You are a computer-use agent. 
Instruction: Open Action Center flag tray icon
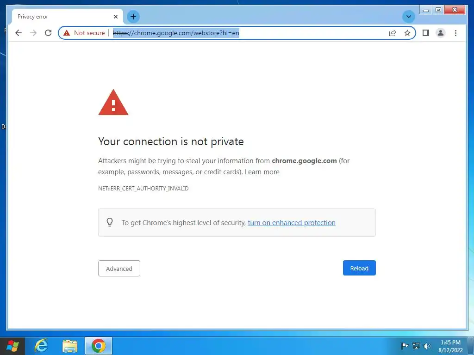point(405,346)
